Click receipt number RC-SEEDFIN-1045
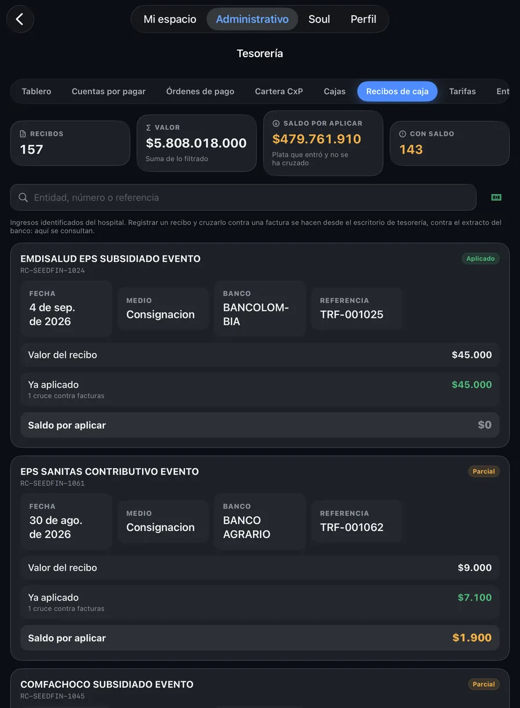520x708 pixels. coord(53,696)
